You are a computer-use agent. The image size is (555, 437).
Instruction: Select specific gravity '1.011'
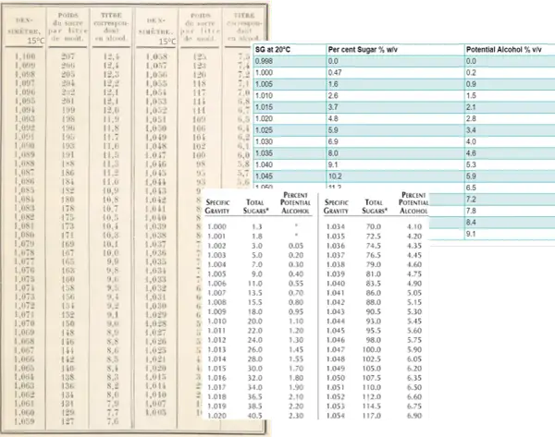tap(216, 331)
